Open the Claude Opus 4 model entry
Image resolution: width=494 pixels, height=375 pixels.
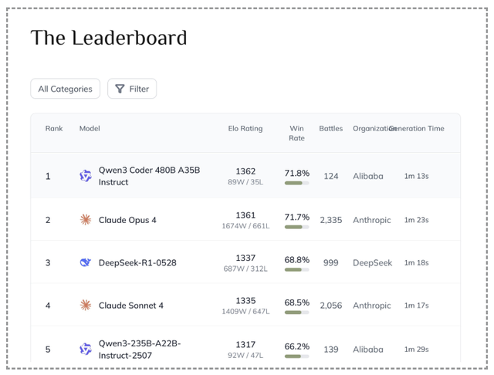click(x=127, y=220)
